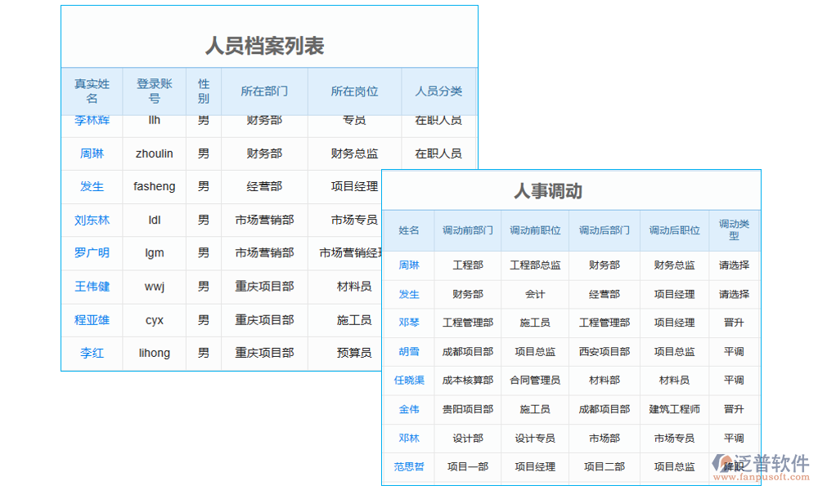
Task: Click 所在岗位 column header
Action: [x=354, y=91]
